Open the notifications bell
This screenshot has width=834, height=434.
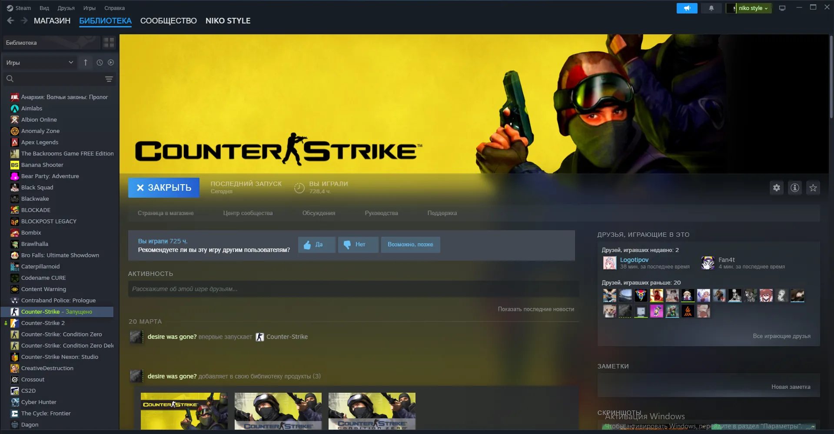pyautogui.click(x=711, y=8)
